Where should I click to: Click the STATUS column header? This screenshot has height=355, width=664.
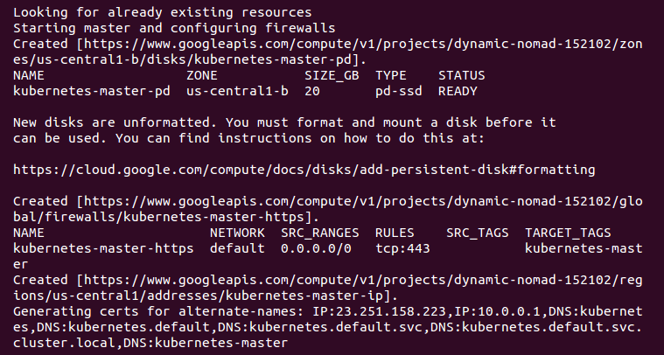pos(461,75)
